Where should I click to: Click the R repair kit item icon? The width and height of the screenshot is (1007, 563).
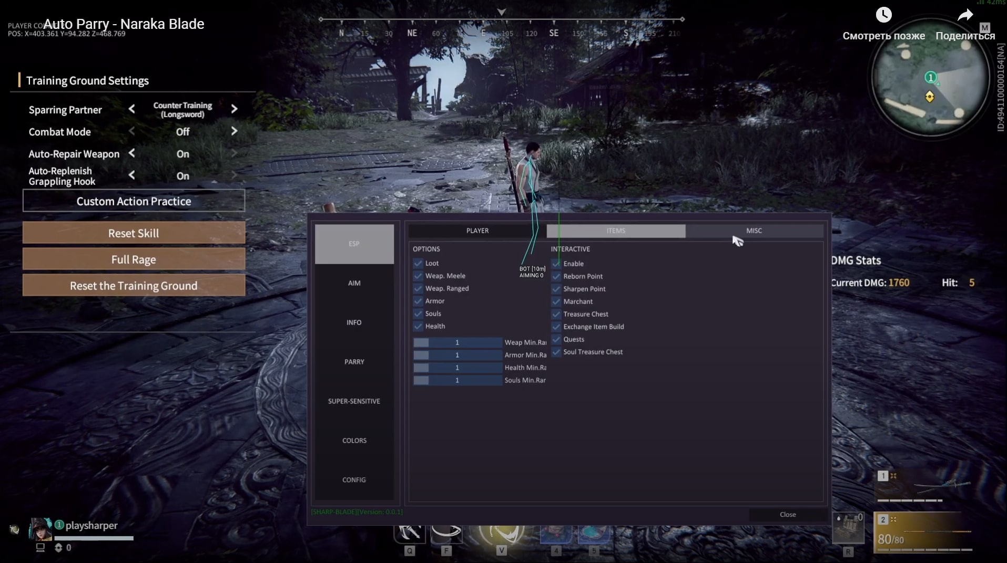(848, 528)
